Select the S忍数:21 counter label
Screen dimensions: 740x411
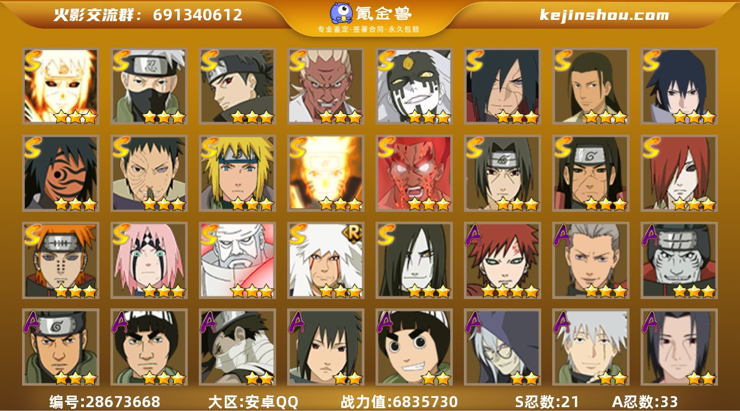[547, 402]
